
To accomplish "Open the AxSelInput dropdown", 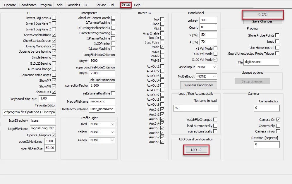I will click(x=207, y=67).
